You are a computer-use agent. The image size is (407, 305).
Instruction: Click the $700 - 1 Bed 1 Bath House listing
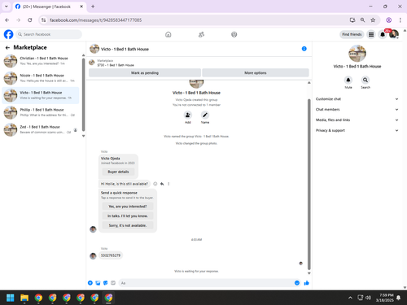(116, 65)
